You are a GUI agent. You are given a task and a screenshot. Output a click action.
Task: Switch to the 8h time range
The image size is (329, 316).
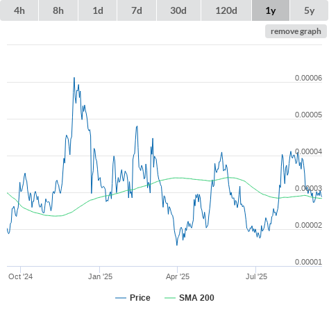pyautogui.click(x=58, y=10)
